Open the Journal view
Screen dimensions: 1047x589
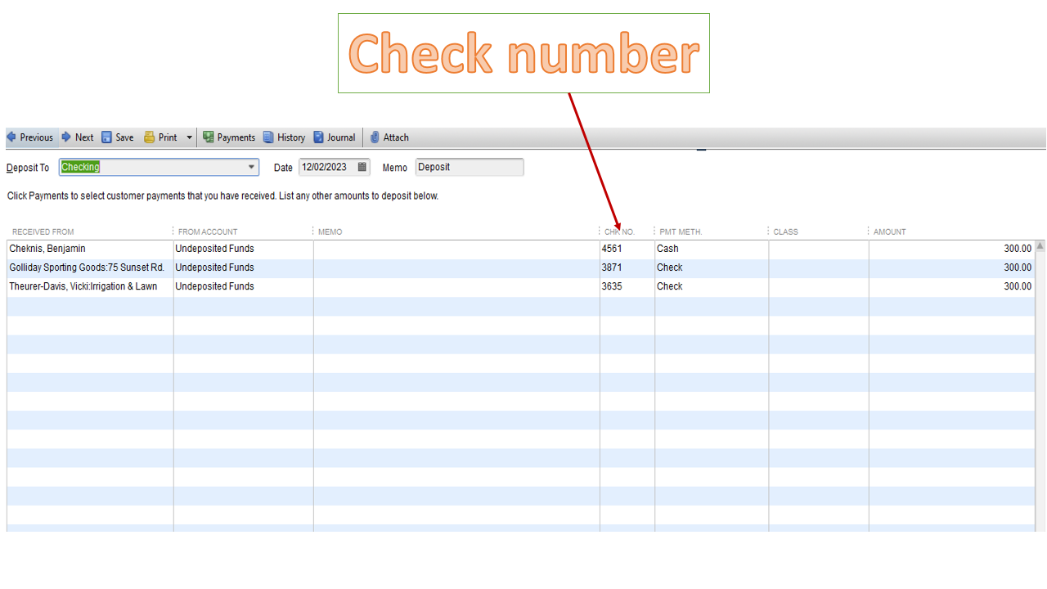[320, 137]
